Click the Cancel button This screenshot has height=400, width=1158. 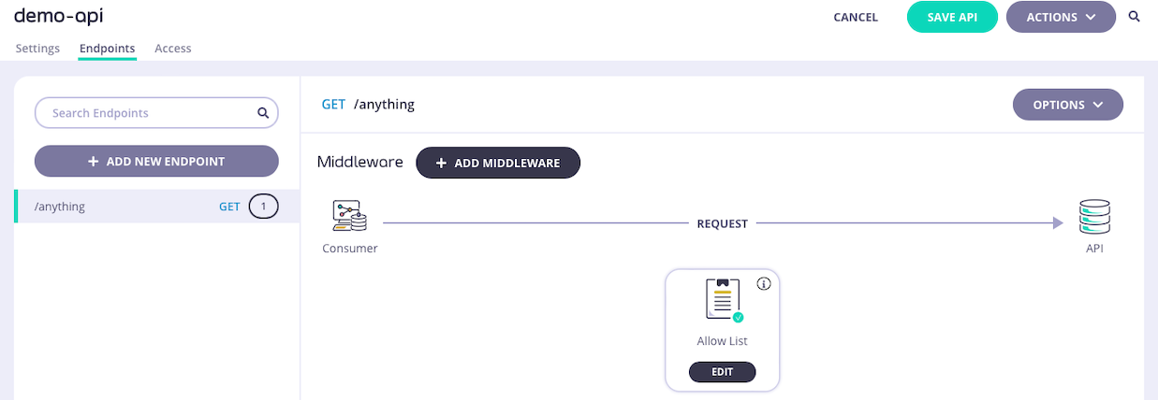pyautogui.click(x=856, y=17)
